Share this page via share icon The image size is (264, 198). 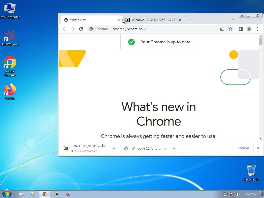[x=222, y=29]
